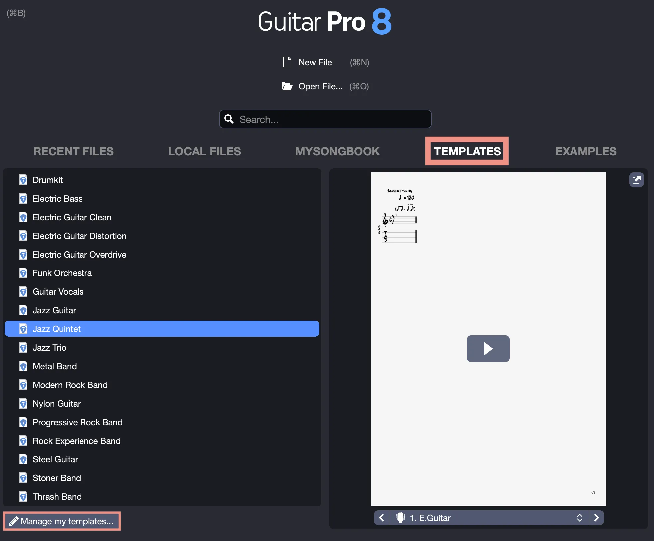Click the Search field
Screen dimensions: 654x541
(325, 119)
